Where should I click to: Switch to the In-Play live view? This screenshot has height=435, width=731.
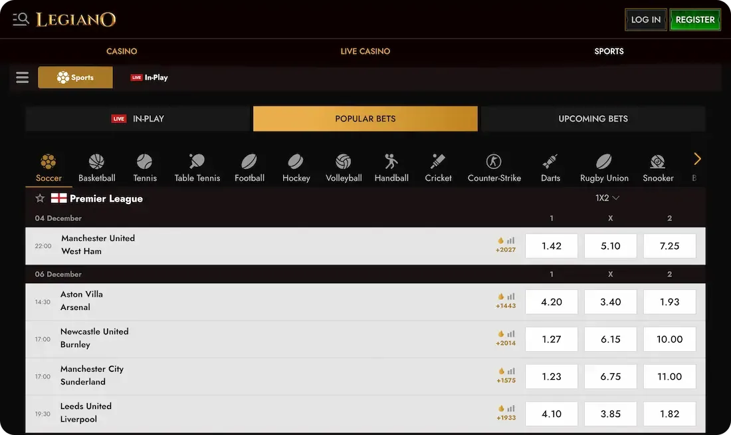pos(138,118)
